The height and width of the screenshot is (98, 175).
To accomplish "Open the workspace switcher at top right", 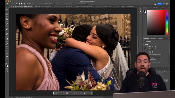I will point(167,4).
